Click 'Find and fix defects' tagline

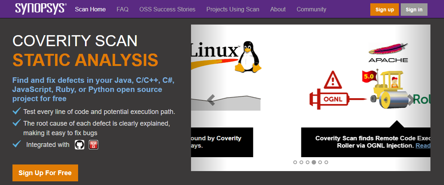point(93,89)
